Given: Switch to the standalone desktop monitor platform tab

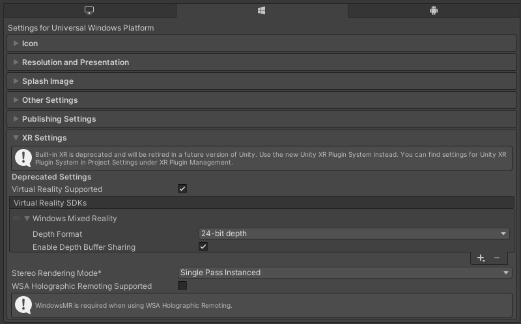Looking at the screenshot, I should coord(89,10).
